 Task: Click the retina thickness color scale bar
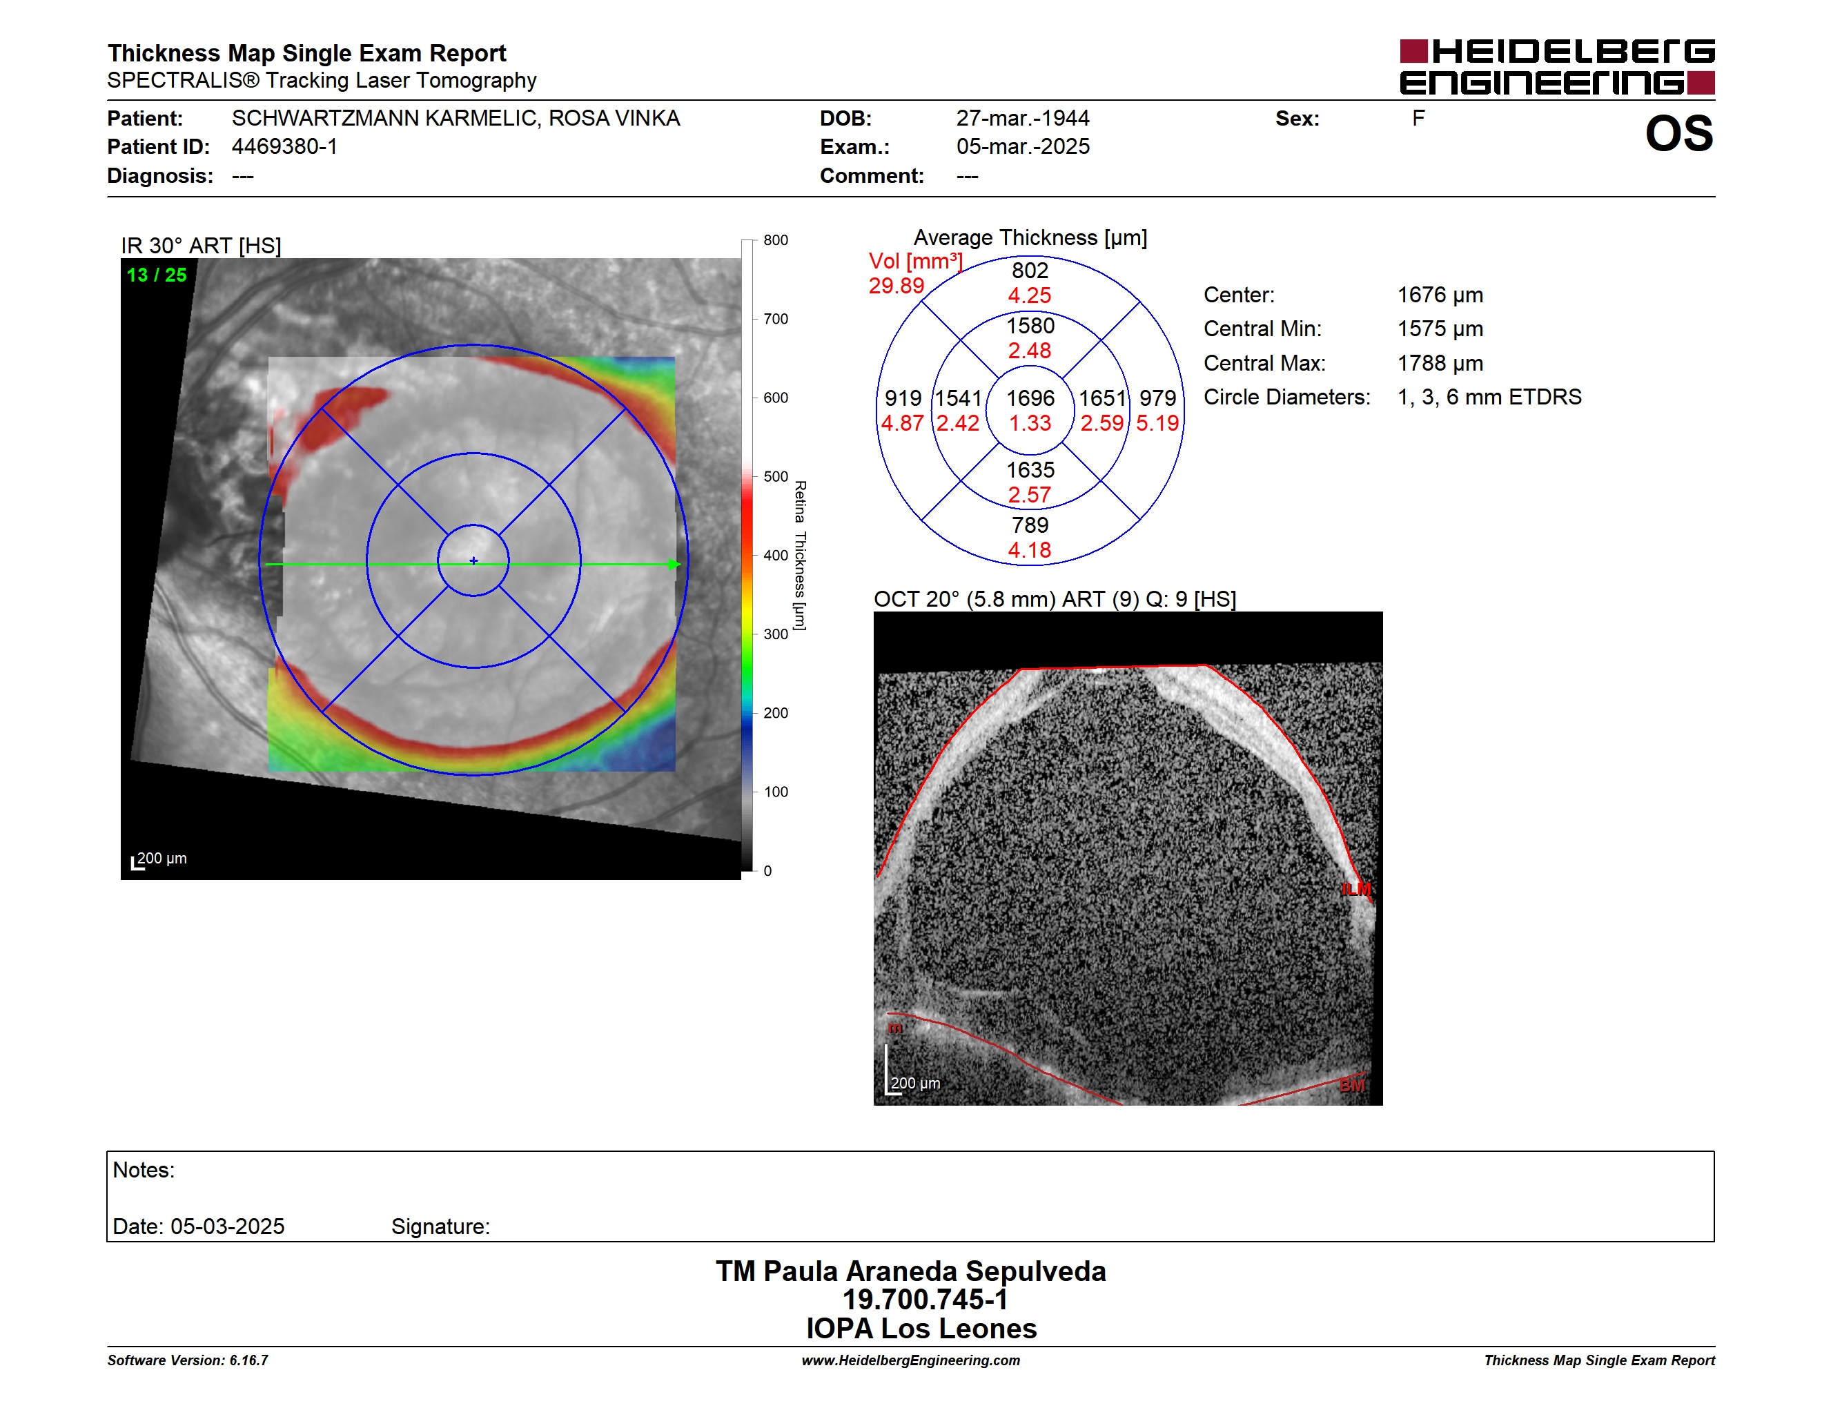(x=747, y=555)
